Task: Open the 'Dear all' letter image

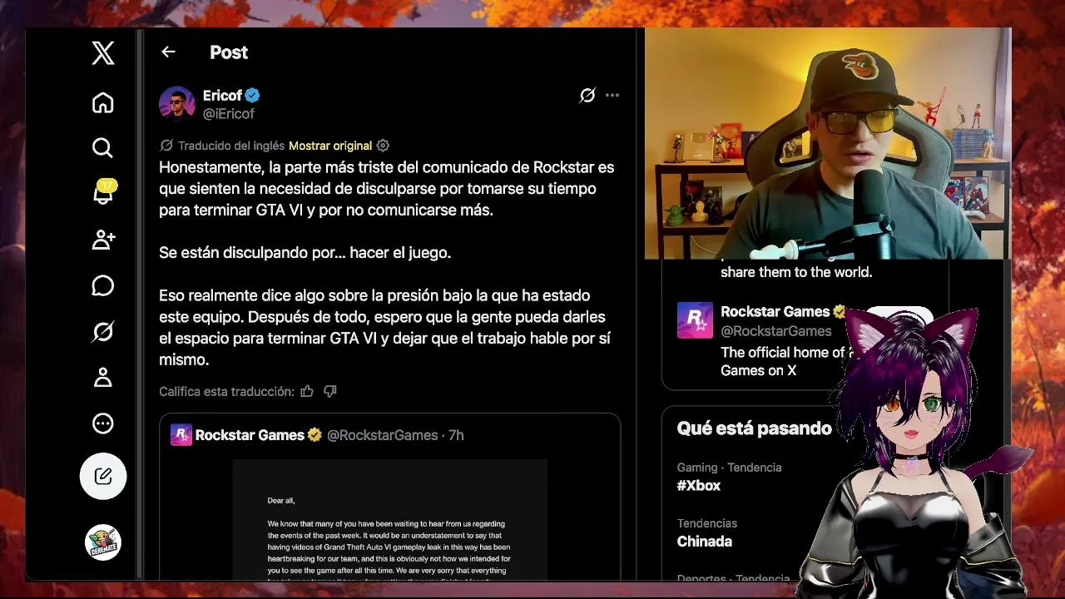Action: pyautogui.click(x=389, y=519)
